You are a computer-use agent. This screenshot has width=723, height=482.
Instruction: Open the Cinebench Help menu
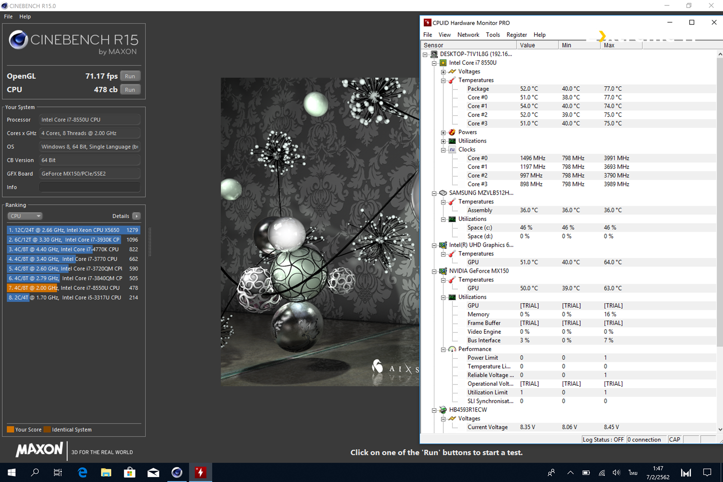point(25,16)
